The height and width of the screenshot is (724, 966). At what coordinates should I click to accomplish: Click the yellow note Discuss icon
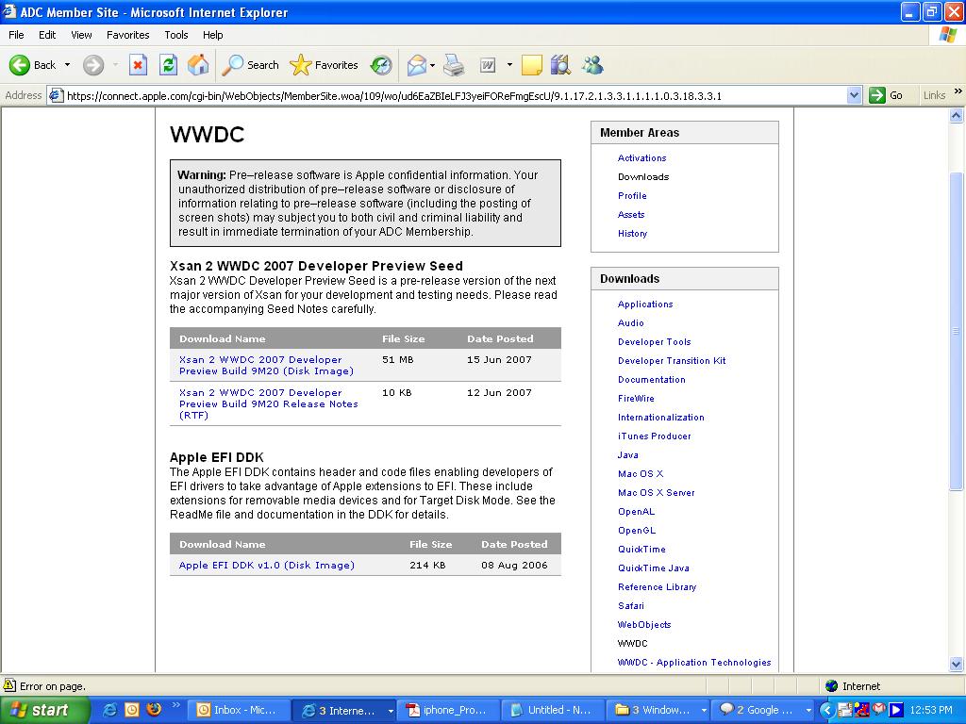(532, 65)
